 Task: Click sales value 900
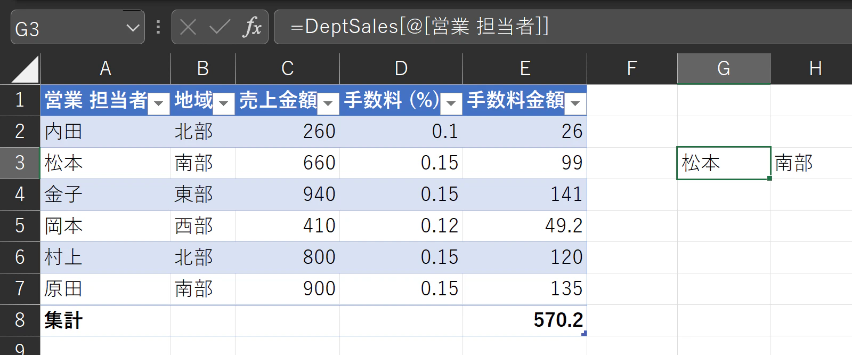point(287,289)
